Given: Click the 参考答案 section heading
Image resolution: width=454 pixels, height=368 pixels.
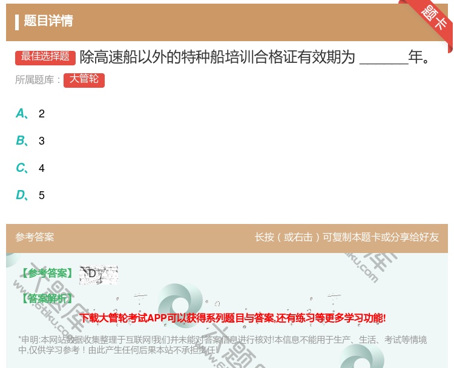Looking at the screenshot, I should pyautogui.click(x=35, y=237).
